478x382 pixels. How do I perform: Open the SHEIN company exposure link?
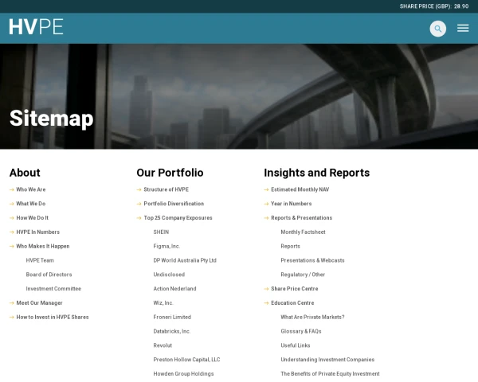pyautogui.click(x=161, y=232)
